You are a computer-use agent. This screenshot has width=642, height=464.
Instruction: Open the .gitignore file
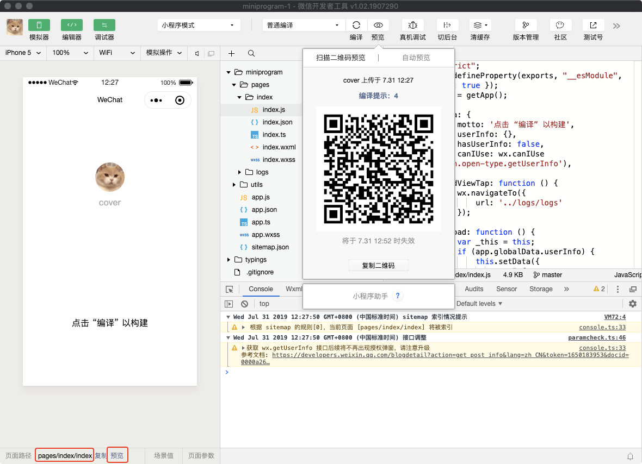261,272
